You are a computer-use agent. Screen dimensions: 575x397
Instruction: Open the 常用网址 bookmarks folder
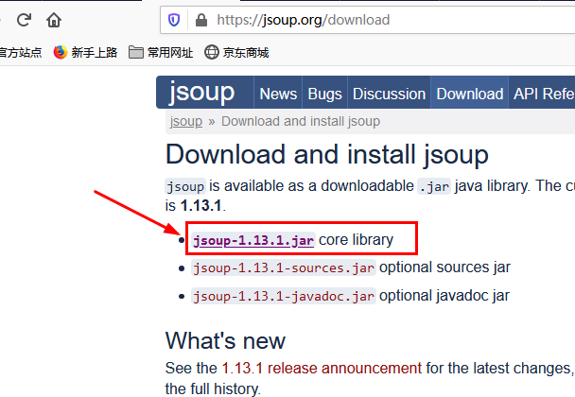161,52
